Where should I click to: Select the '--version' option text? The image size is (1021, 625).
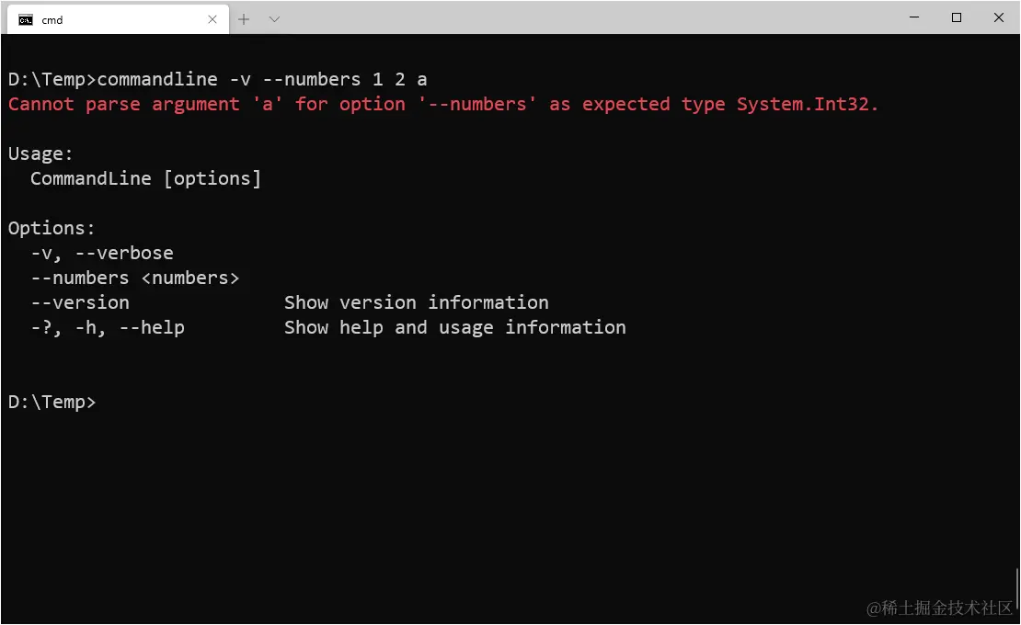click(x=81, y=302)
